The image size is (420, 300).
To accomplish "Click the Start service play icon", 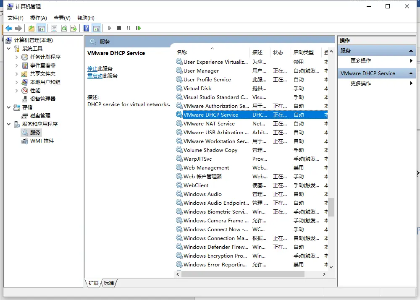I will coord(110,28).
